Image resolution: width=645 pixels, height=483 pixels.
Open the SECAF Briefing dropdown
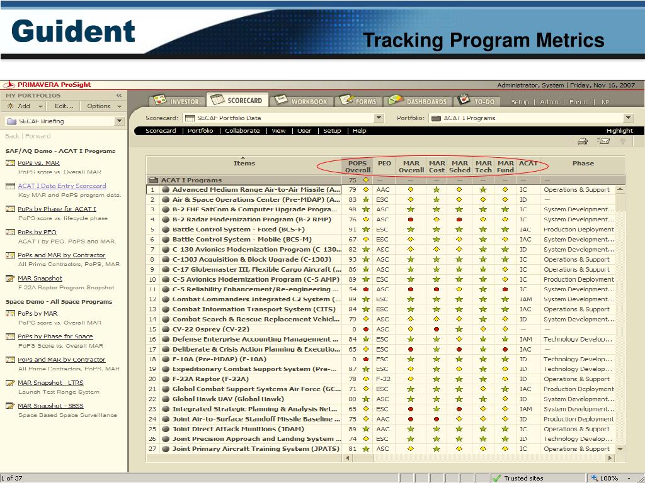(x=119, y=121)
